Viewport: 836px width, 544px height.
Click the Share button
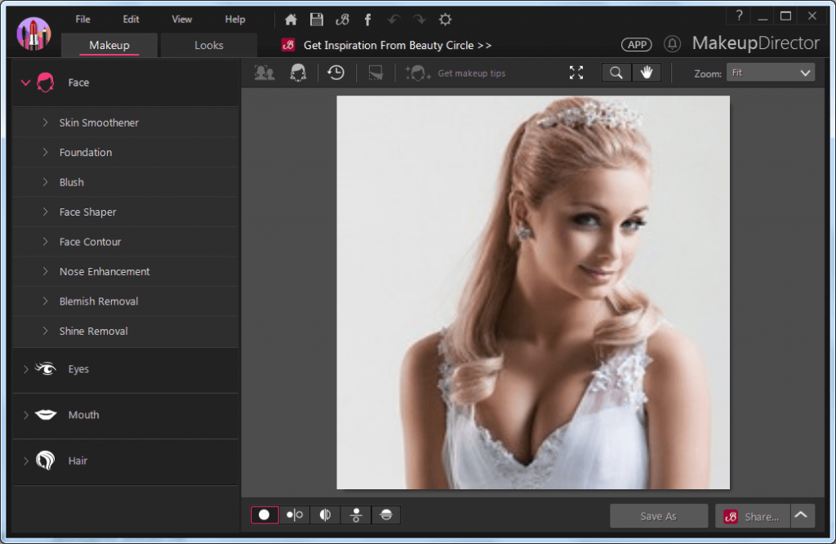tap(753, 516)
